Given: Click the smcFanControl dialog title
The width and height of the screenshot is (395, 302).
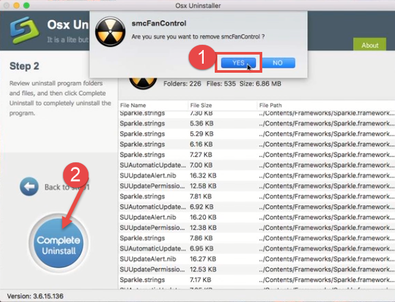Looking at the screenshot, I should 159,23.
